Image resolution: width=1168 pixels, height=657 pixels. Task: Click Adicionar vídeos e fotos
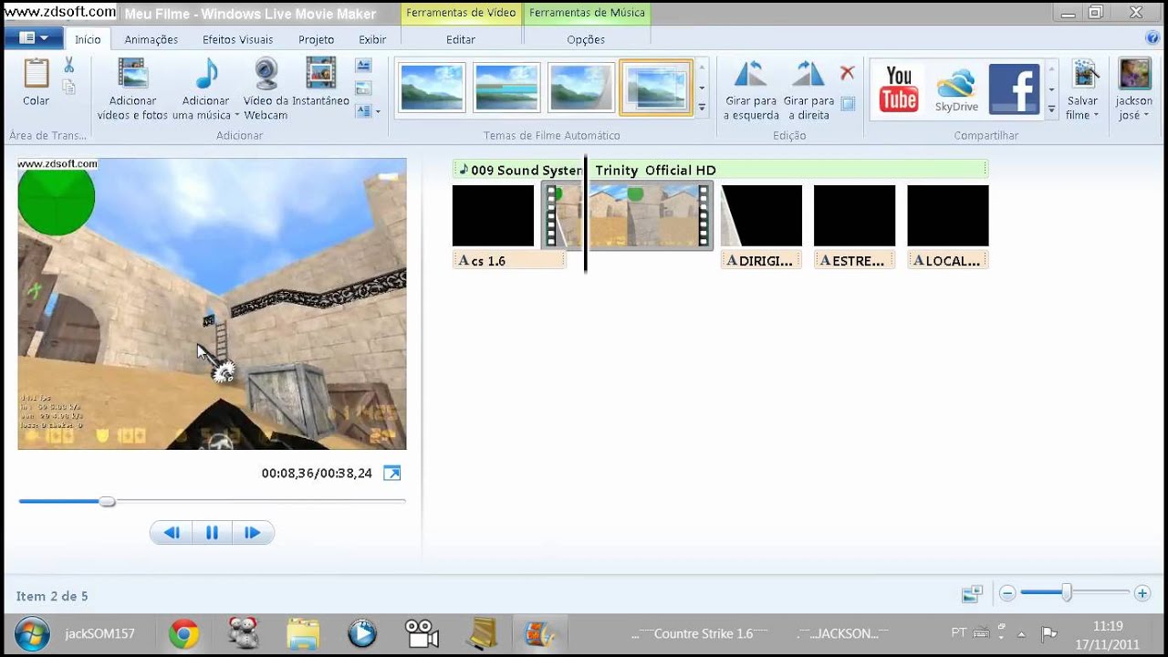coord(132,89)
